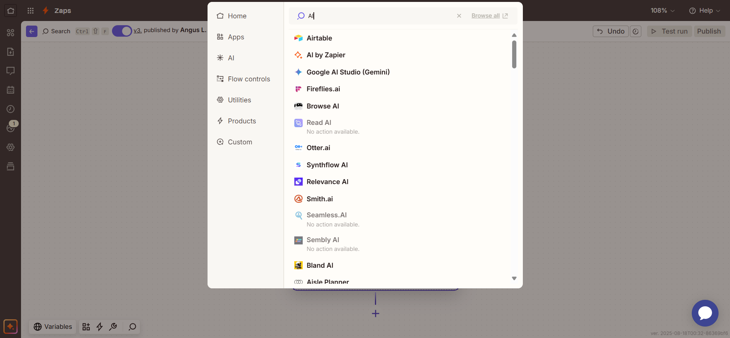The image size is (730, 338).
Task: Open the apps grid launcher icon
Action: click(x=31, y=11)
